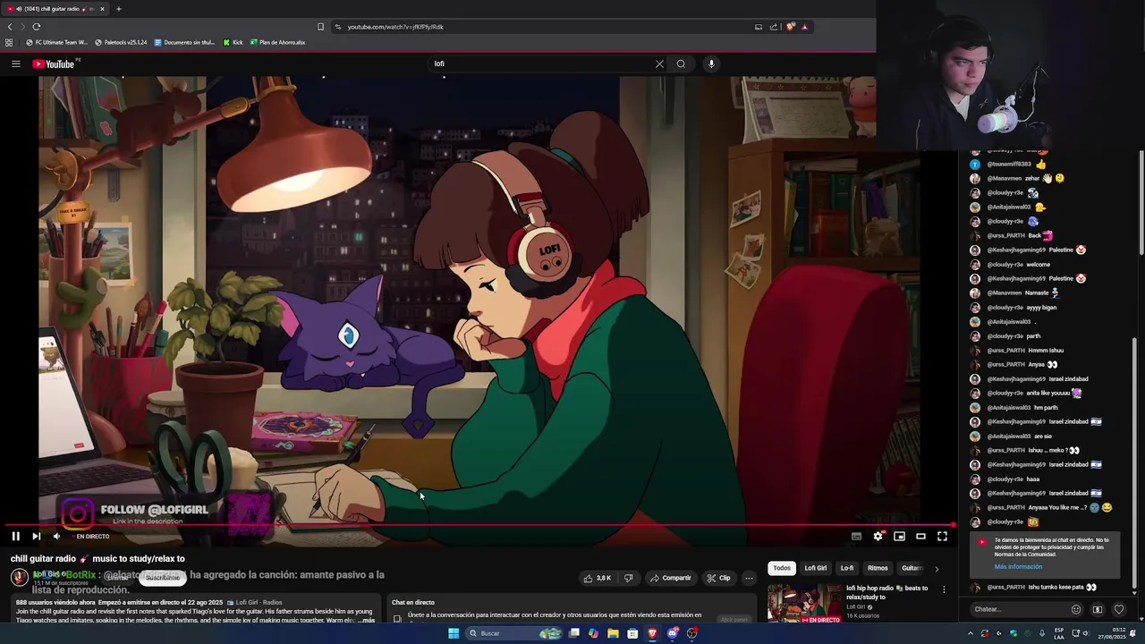This screenshot has height=644, width=1145.
Task: Show more filter chips arrow
Action: [937, 568]
